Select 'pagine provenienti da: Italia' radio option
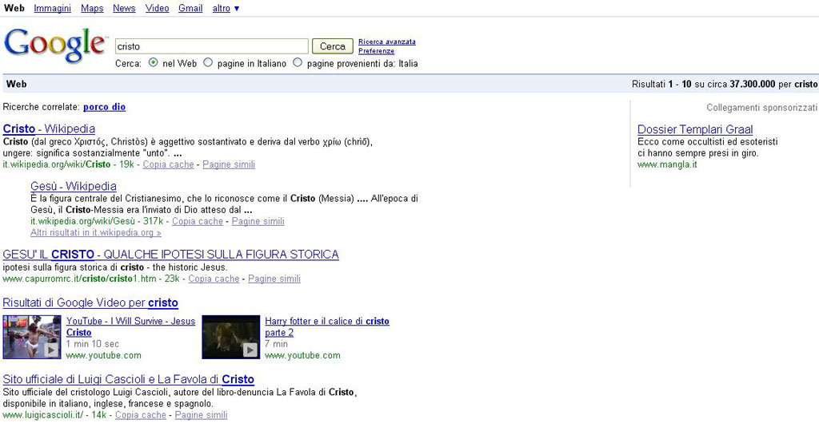819x423 pixels. pos(298,63)
